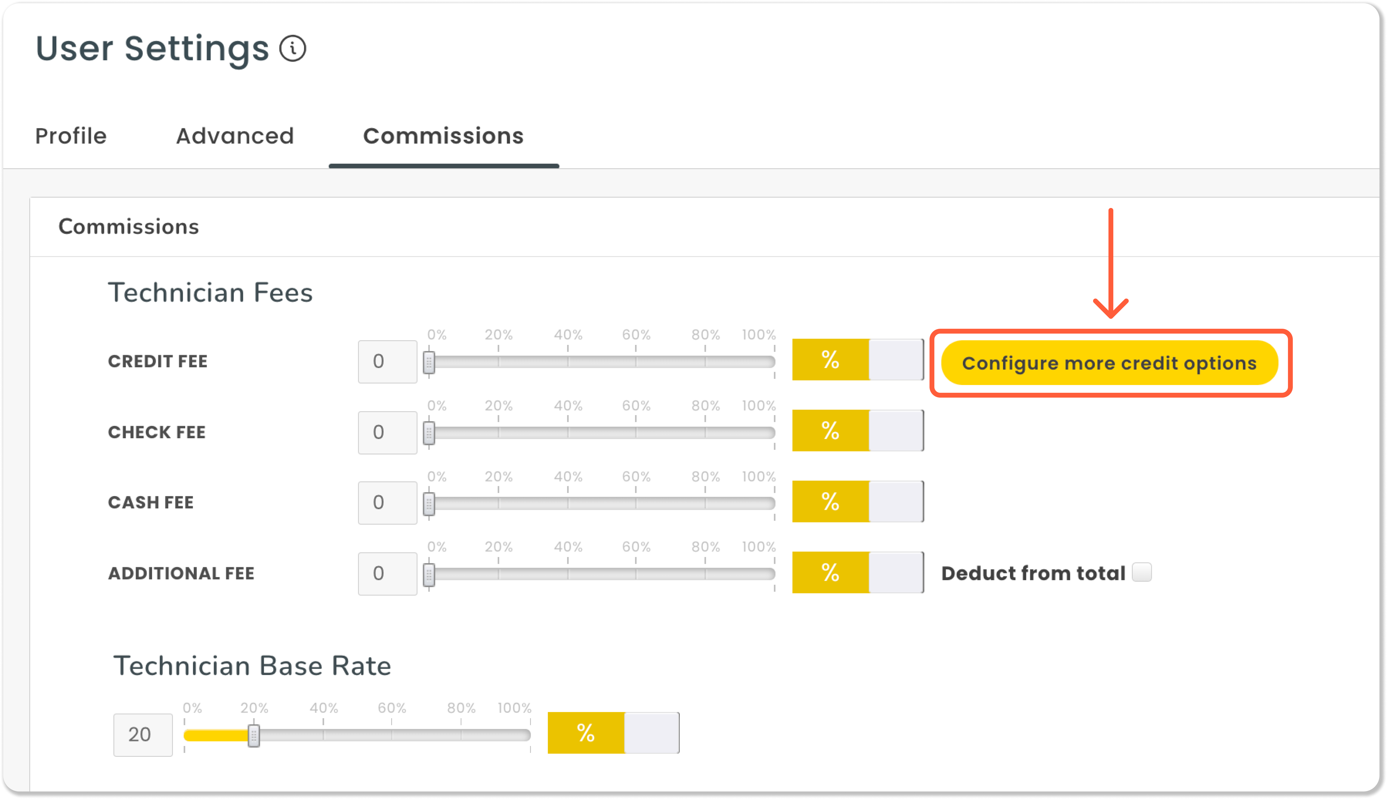Toggle Credit Fee percent switch

pos(857,360)
